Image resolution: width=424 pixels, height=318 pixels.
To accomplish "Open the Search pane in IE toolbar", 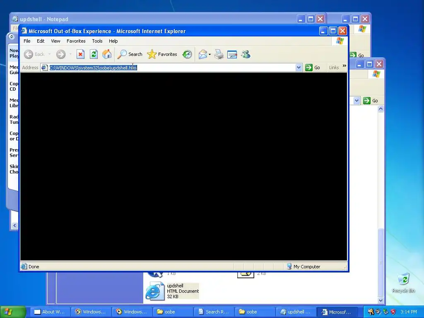I will pyautogui.click(x=130, y=54).
